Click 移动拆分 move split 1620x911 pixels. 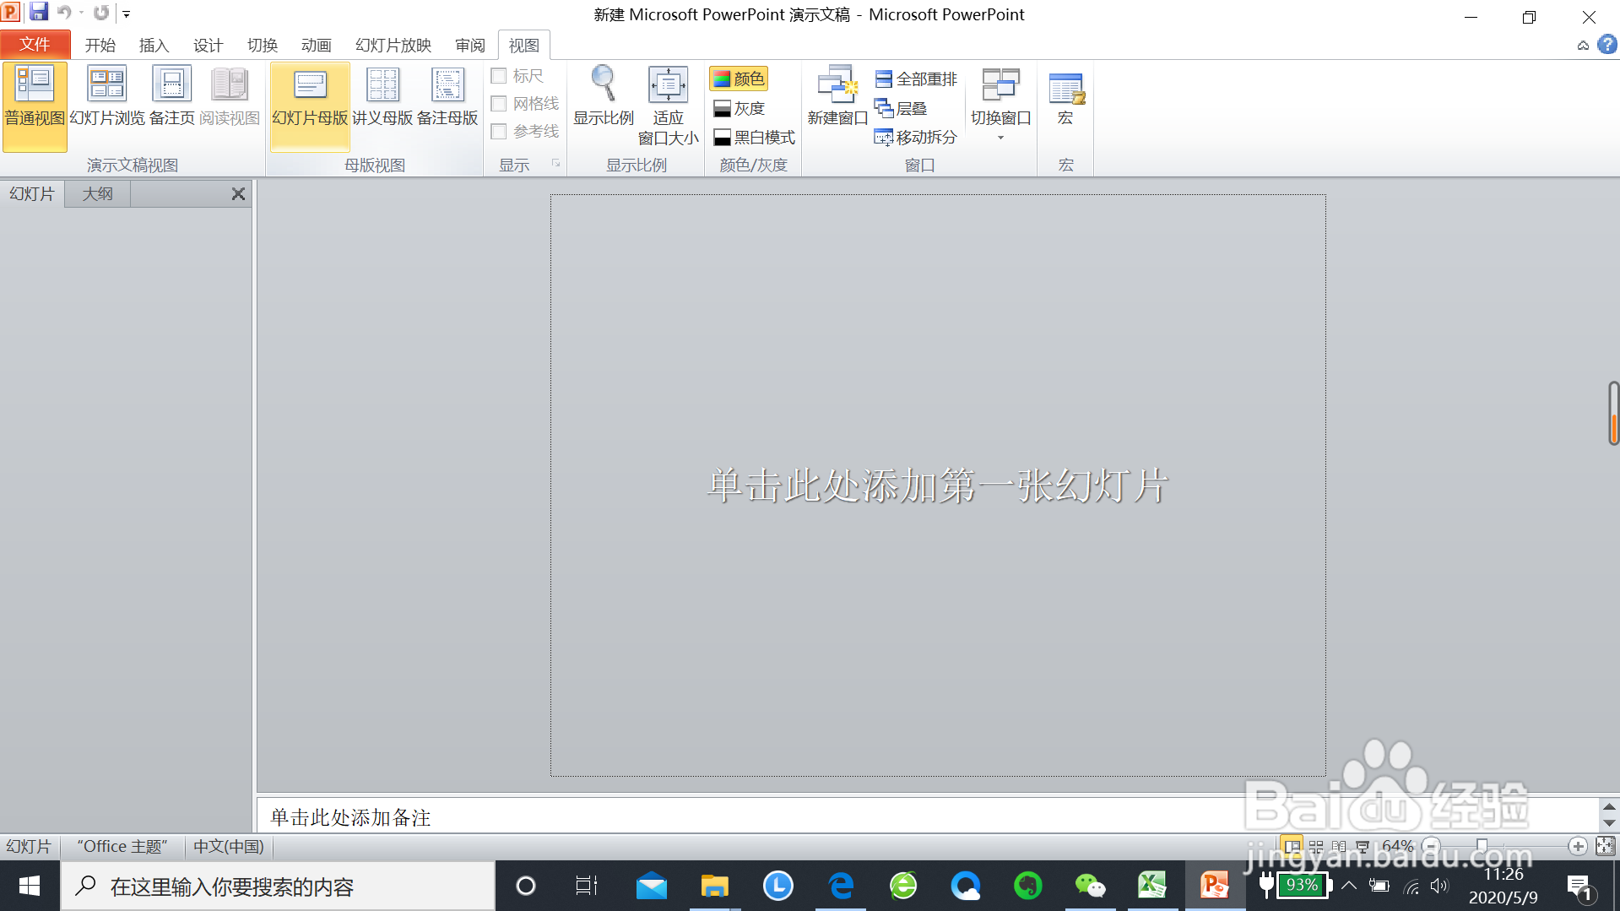point(916,137)
